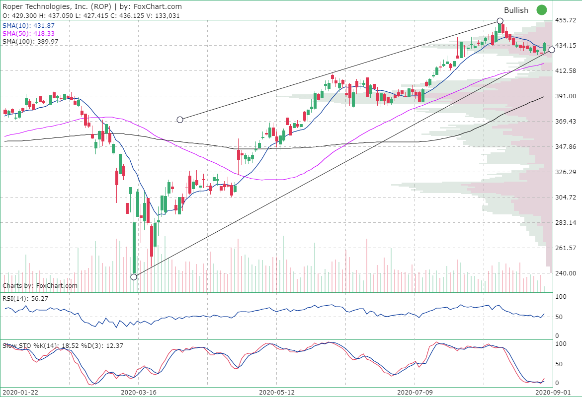
Task: Open the 'Charts by: FoxChart.com' link
Action: pos(40,285)
